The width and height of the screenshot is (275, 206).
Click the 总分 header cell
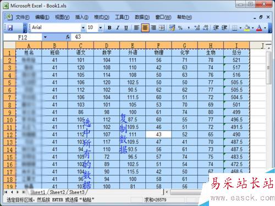coord(237,53)
